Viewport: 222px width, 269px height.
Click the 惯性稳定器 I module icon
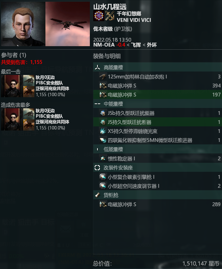coord(103,159)
